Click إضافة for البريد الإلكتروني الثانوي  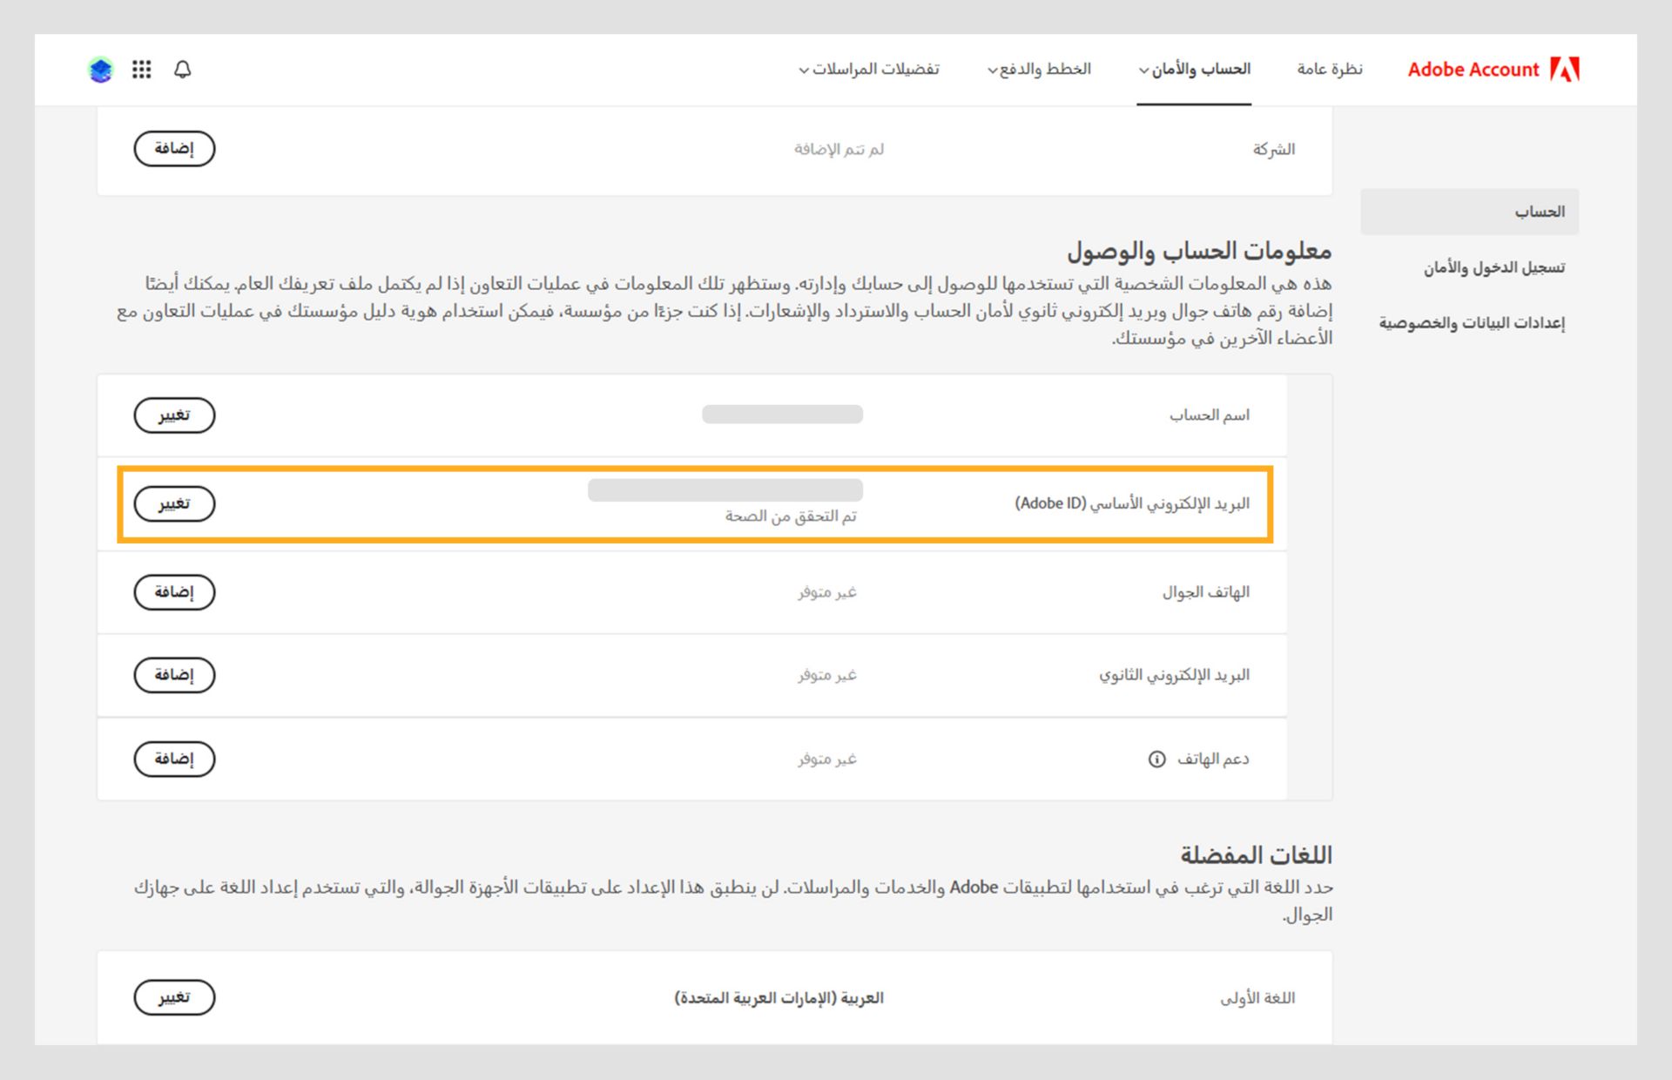pos(174,675)
